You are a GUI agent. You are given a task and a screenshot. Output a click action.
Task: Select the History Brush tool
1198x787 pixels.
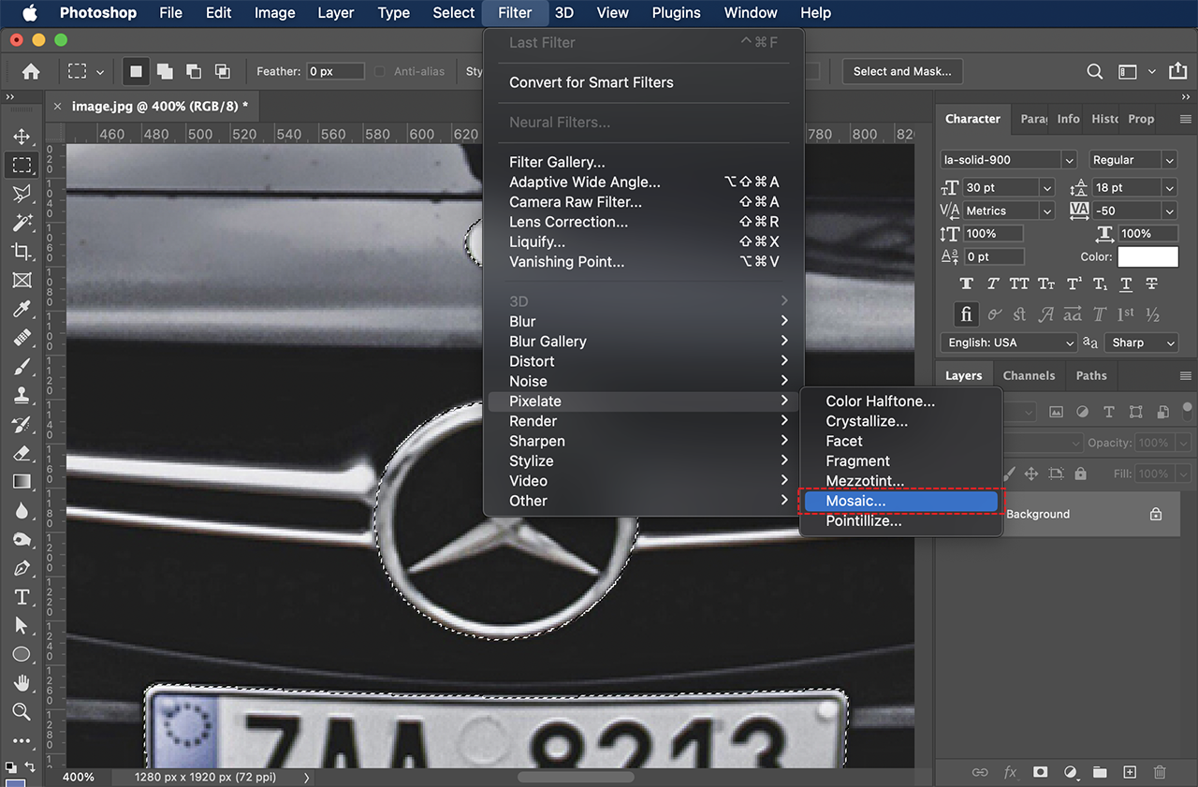21,424
